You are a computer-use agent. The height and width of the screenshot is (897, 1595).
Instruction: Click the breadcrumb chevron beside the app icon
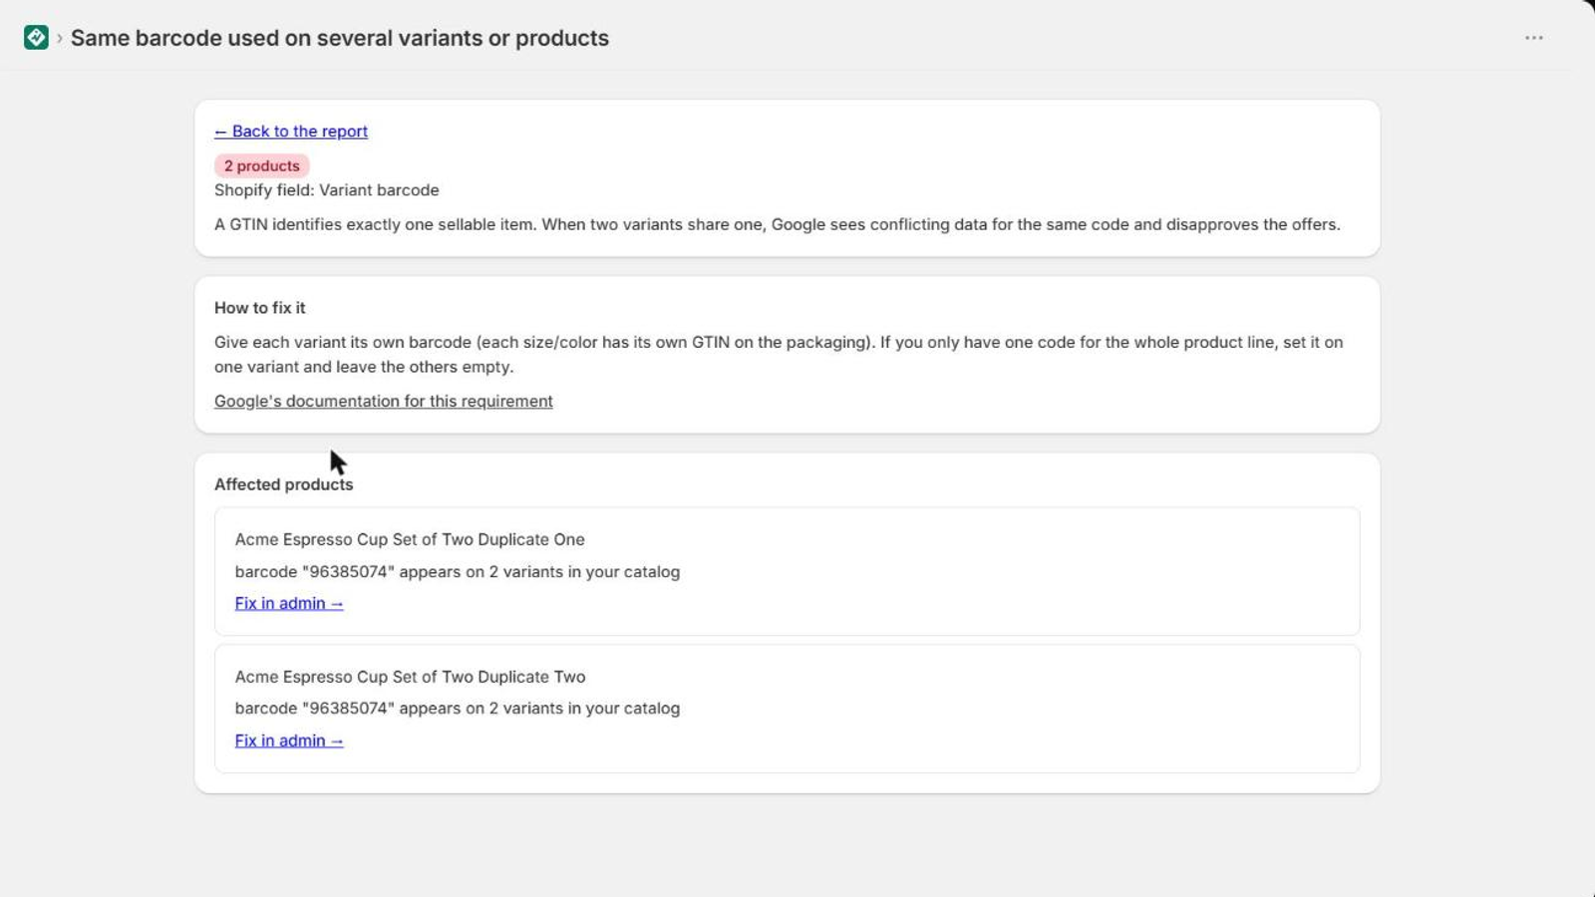click(60, 38)
